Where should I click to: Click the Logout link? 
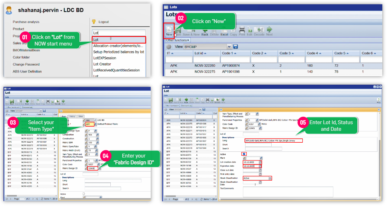click(x=103, y=22)
